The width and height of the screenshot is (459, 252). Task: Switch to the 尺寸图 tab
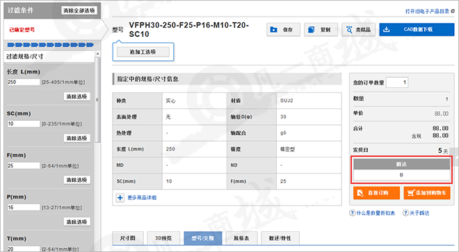coord(128,238)
